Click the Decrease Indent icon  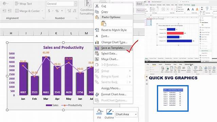4,11
